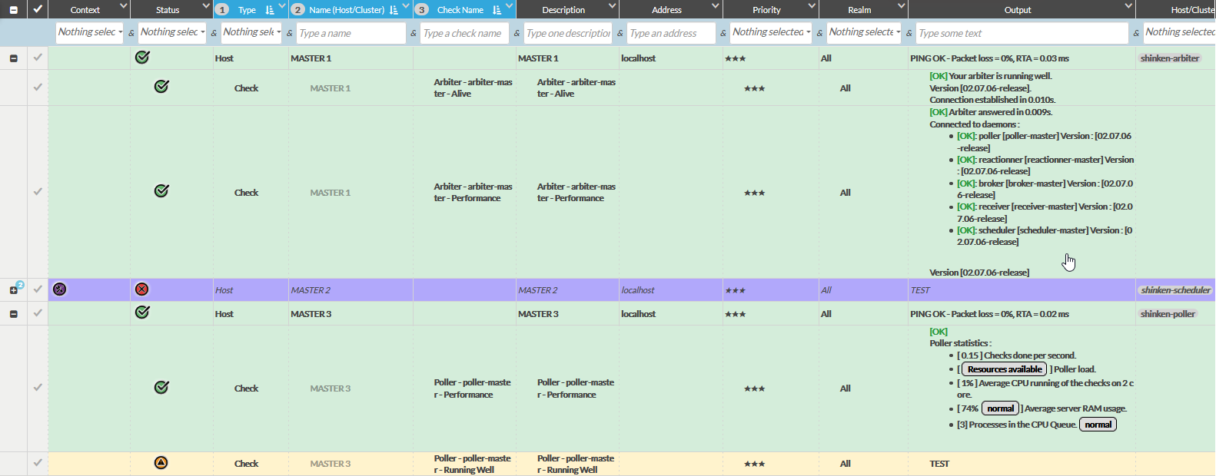Toggle the select-all checkmark in header
This screenshot has height=476, width=1216.
coord(38,9)
